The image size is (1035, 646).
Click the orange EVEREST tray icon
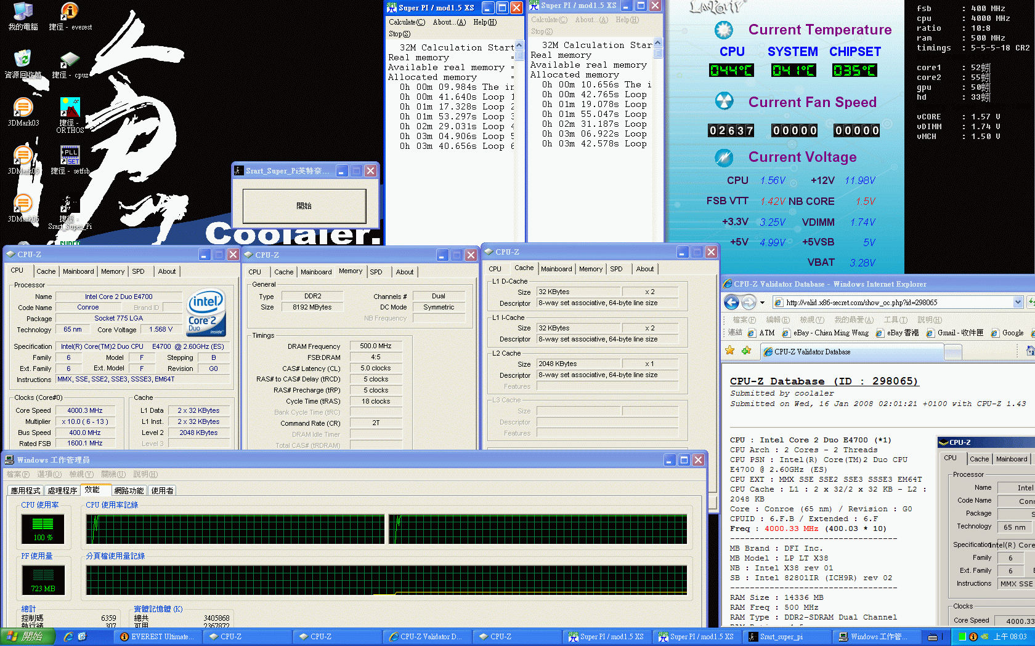pos(973,637)
